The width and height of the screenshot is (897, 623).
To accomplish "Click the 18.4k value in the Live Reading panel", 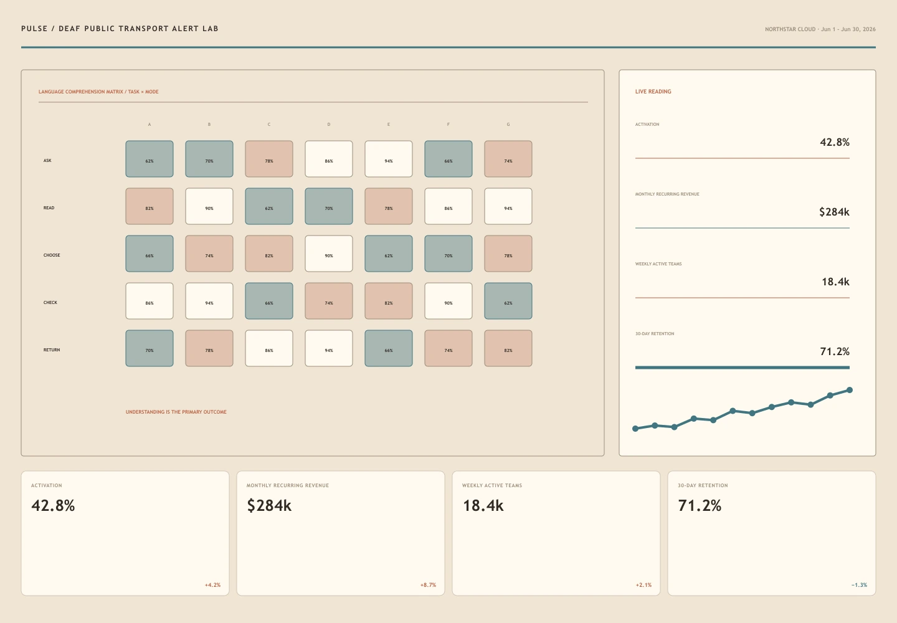I will point(835,282).
